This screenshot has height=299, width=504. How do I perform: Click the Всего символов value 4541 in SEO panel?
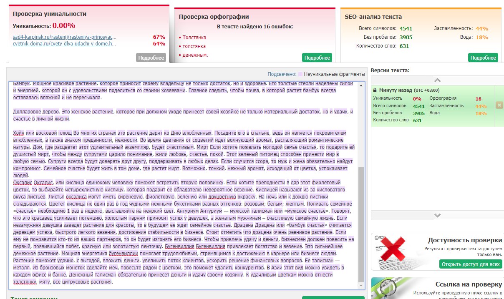[406, 29]
